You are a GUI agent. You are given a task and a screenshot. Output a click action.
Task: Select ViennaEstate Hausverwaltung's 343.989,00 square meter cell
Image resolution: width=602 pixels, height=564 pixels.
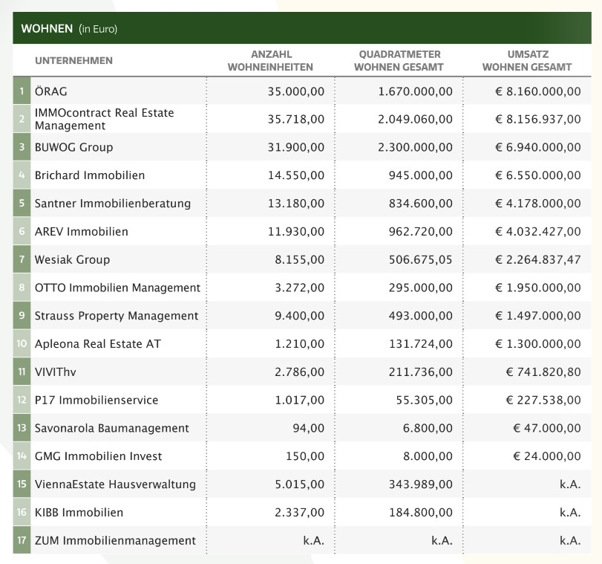pos(420,484)
